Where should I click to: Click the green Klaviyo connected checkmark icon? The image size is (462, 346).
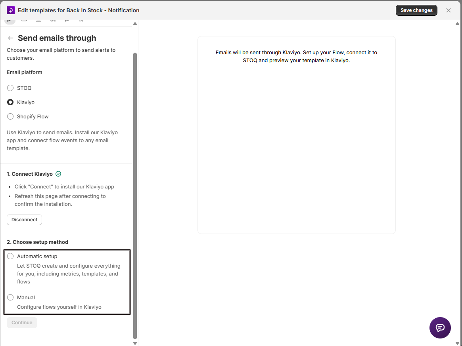pos(58,174)
